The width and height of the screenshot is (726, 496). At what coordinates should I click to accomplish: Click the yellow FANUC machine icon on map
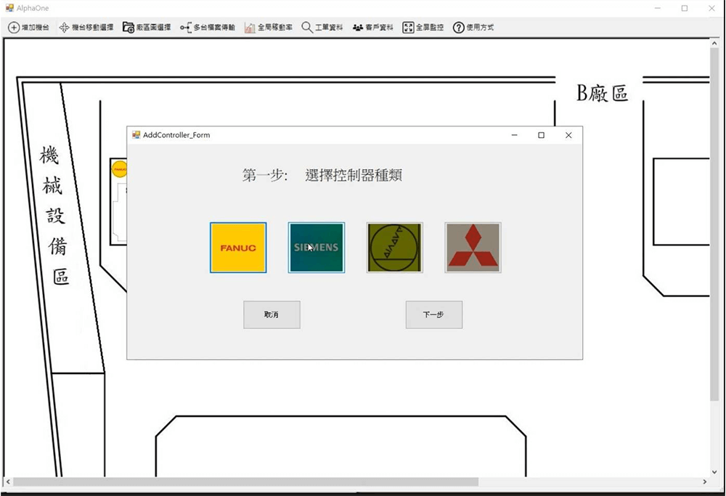120,169
